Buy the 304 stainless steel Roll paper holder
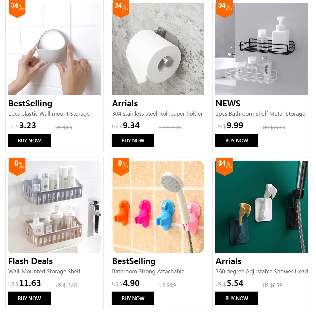The image size is (316, 330). [133, 141]
